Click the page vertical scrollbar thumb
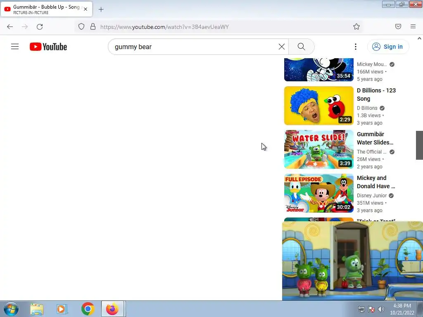This screenshot has width=423, height=317. click(x=419, y=145)
